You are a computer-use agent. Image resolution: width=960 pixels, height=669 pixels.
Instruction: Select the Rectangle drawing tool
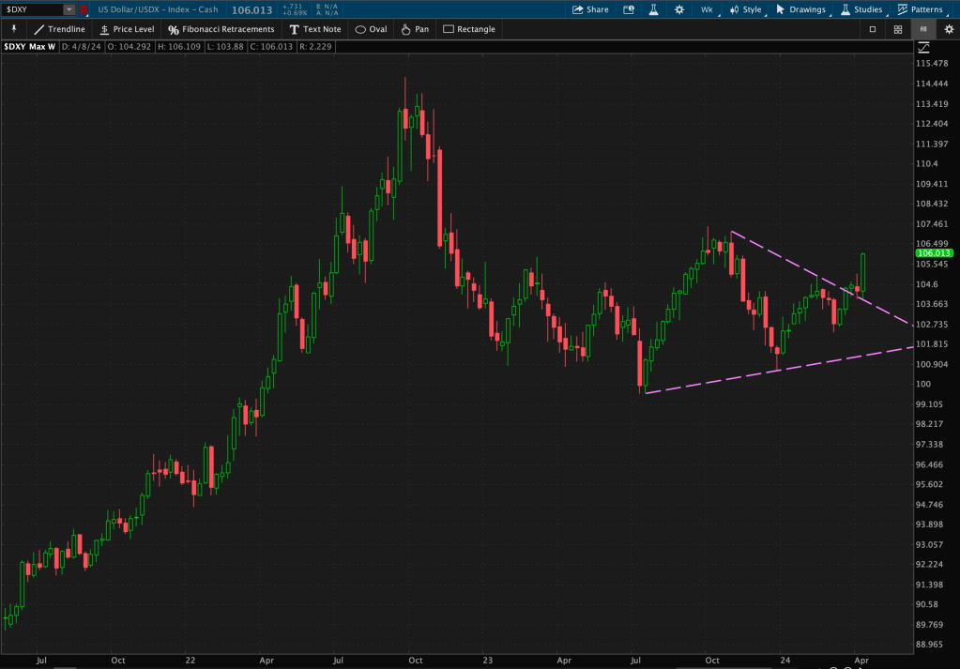coord(468,29)
